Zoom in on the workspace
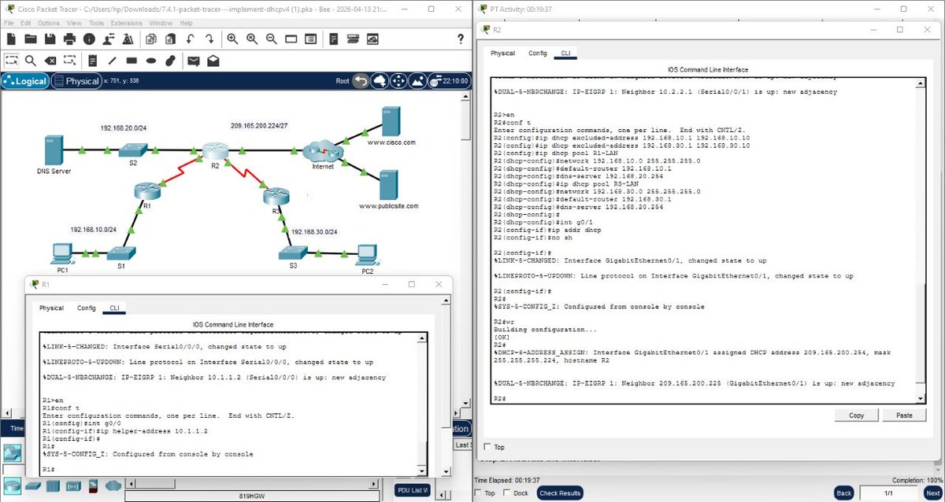 coord(232,39)
